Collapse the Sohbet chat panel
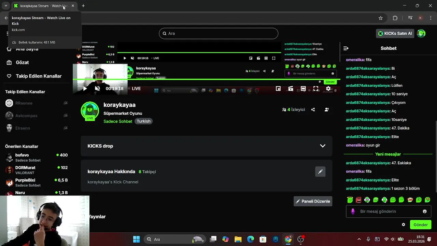 click(x=346, y=48)
